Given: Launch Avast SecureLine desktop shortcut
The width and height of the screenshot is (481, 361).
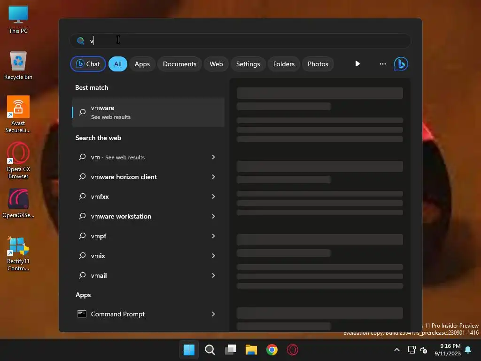Looking at the screenshot, I should click(x=18, y=114).
